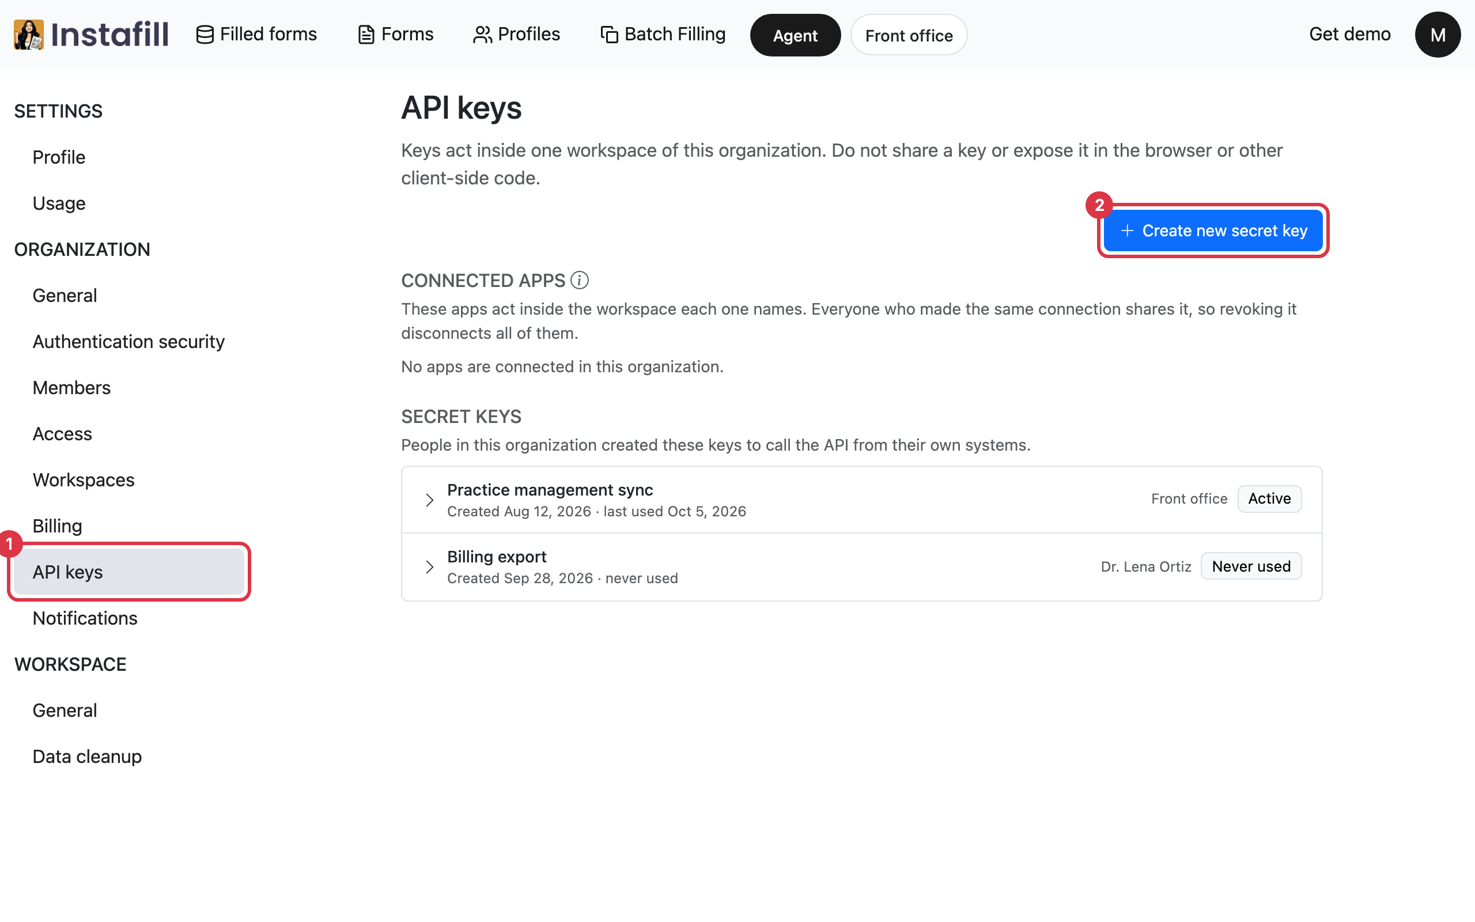This screenshot has height=922, width=1475.
Task: Open the Front office workspace switcher
Action: tap(909, 35)
